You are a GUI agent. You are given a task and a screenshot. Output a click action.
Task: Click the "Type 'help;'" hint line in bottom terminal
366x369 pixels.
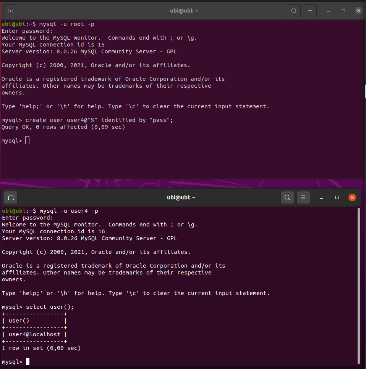(136, 294)
